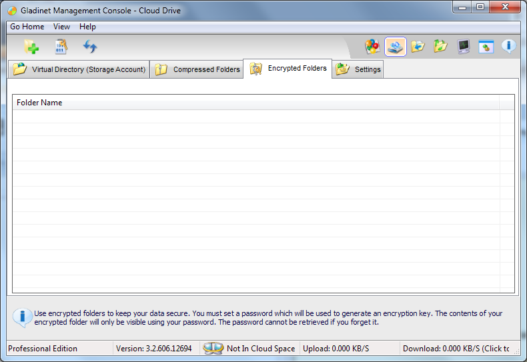Minimize the Gladinet Management Console window
Viewport: 527px width, 362px height.
tap(462, 7)
